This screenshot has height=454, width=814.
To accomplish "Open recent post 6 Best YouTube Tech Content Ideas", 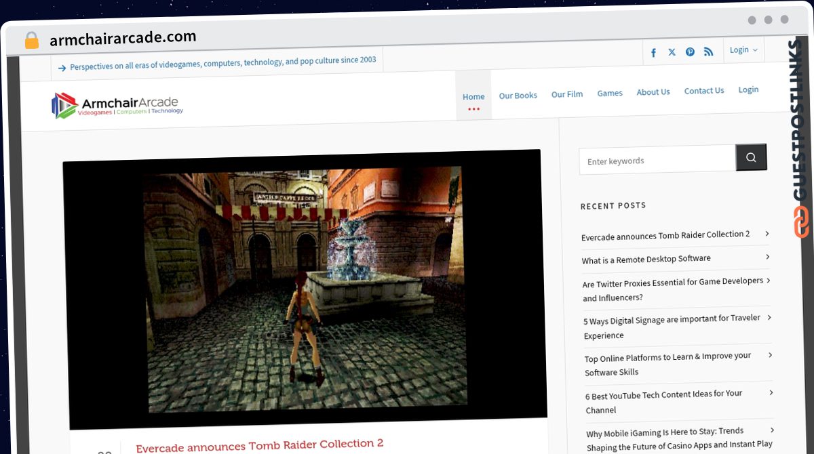I will click(x=664, y=401).
